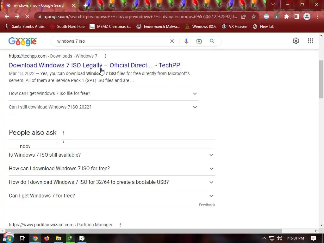This screenshot has height=243, width=324.
Task: Open the network icon in system tray
Action: point(272,238)
